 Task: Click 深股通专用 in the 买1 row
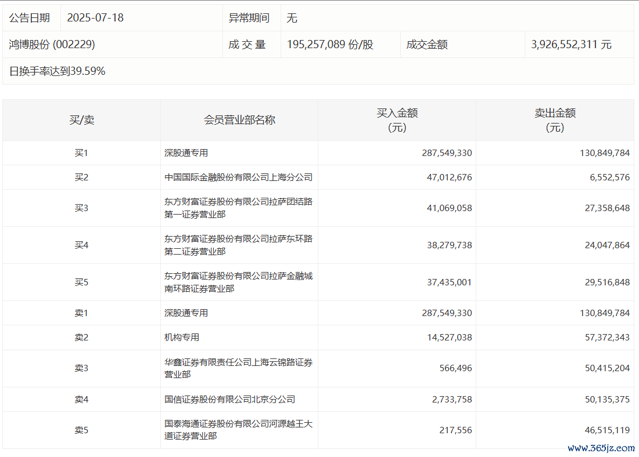tap(186, 153)
